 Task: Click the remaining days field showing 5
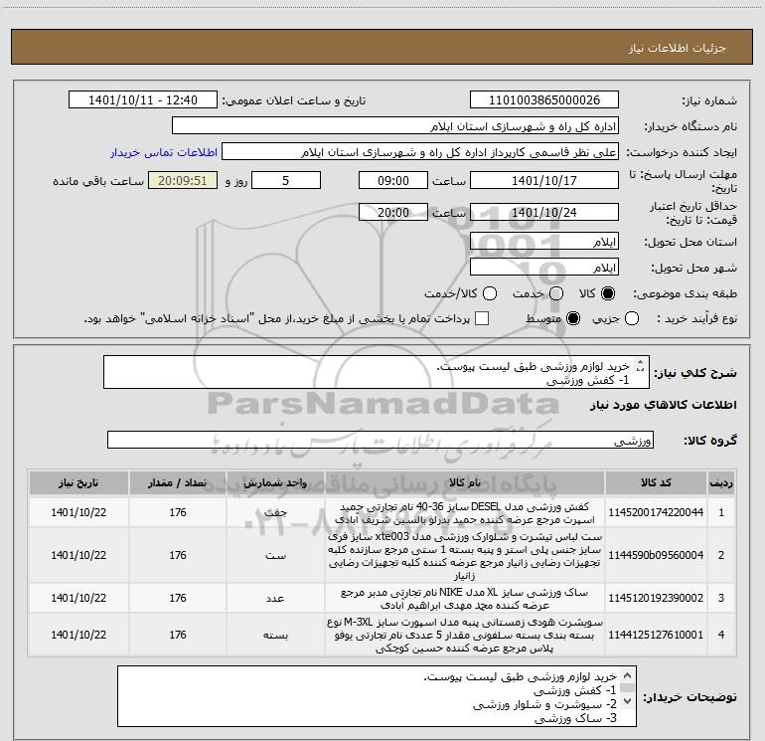point(286,180)
